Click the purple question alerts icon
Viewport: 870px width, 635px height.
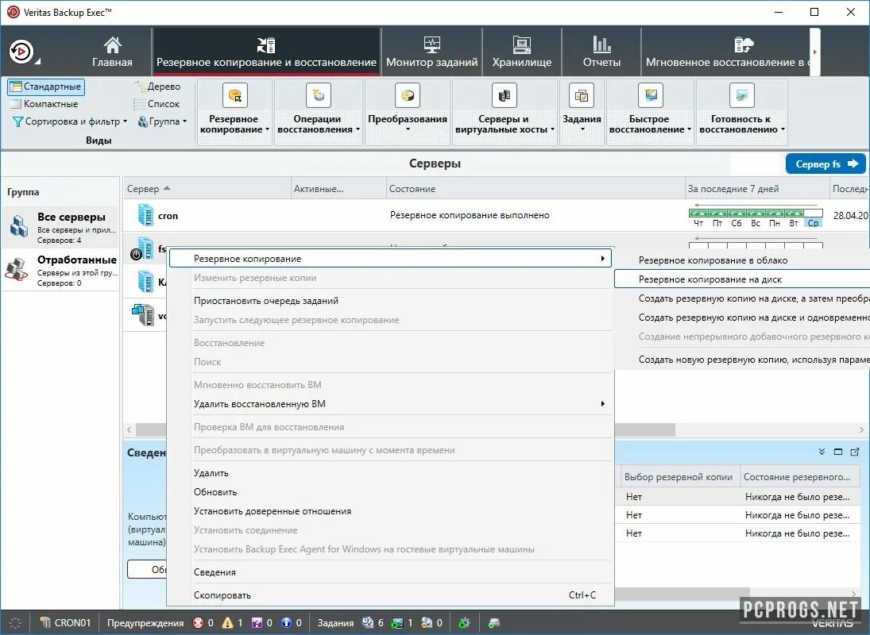coord(257,623)
